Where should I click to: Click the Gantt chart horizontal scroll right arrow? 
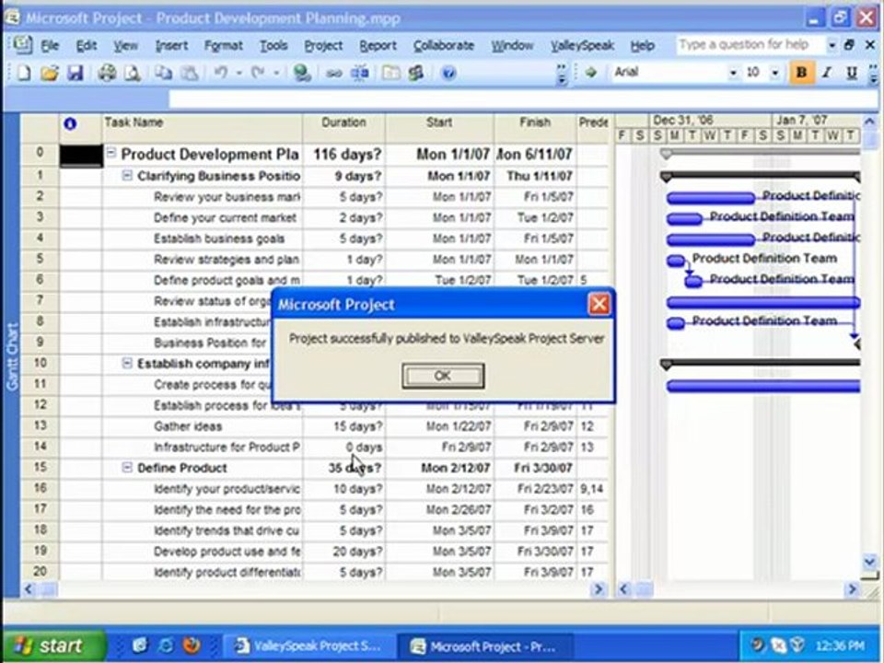tap(852, 589)
